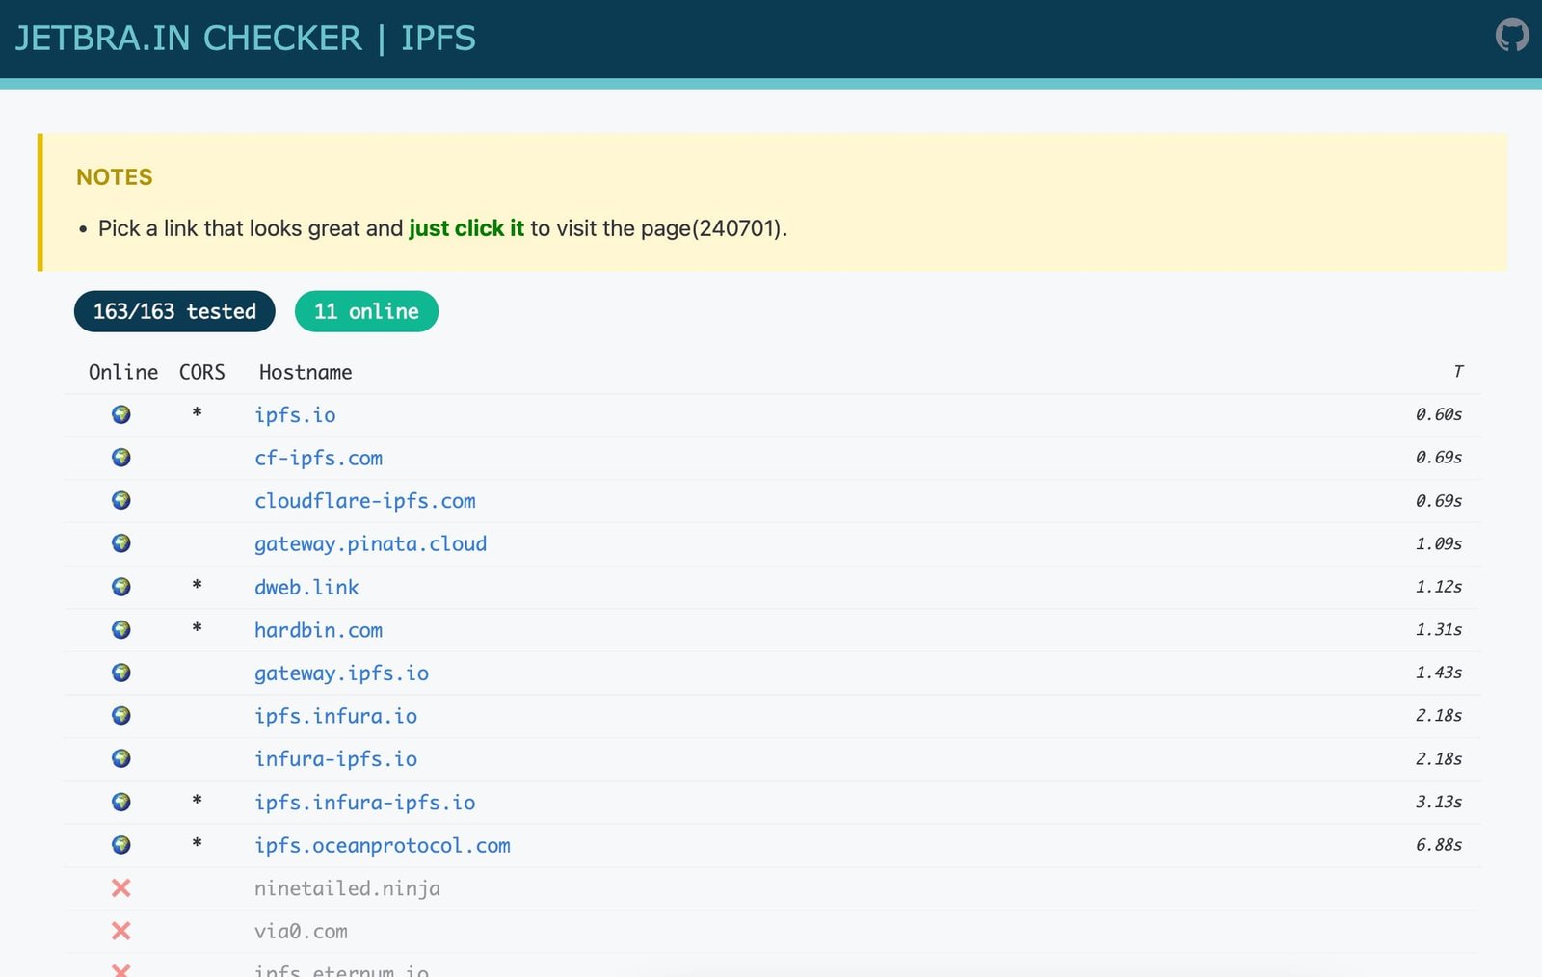The image size is (1542, 977).
Task: Click the globe icon for gateway.pinata.cloud
Action: coord(121,543)
